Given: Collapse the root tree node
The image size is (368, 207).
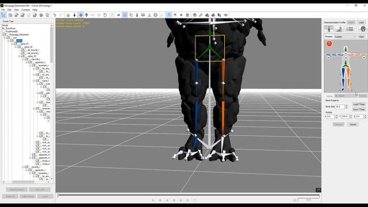Looking at the screenshot, I should pyautogui.click(x=5, y=37).
